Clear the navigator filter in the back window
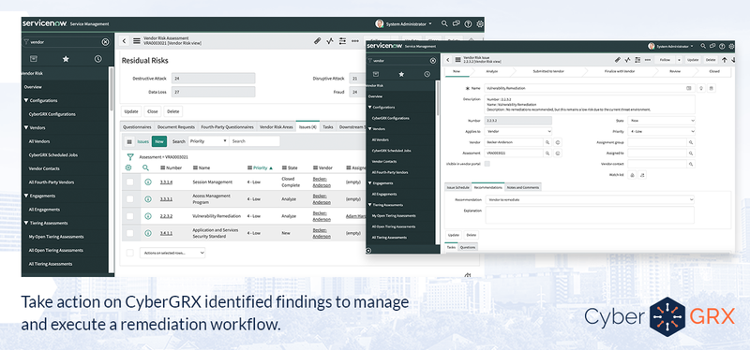 (105, 42)
